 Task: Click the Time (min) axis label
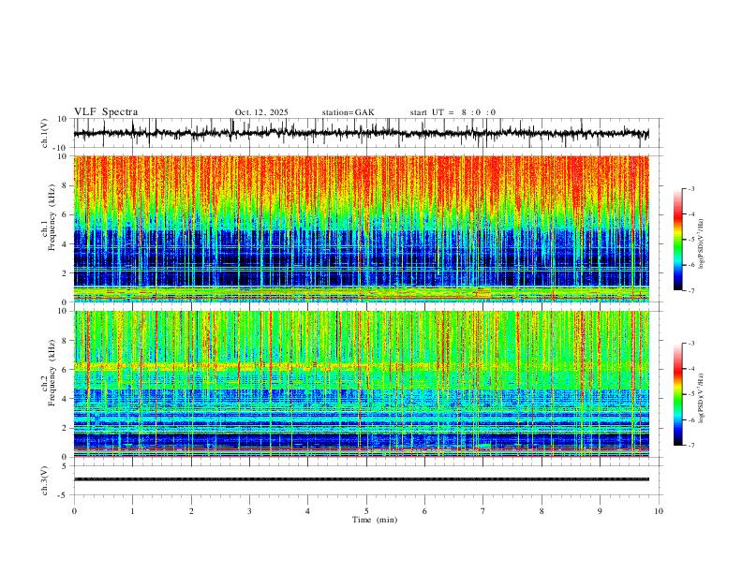click(375, 520)
